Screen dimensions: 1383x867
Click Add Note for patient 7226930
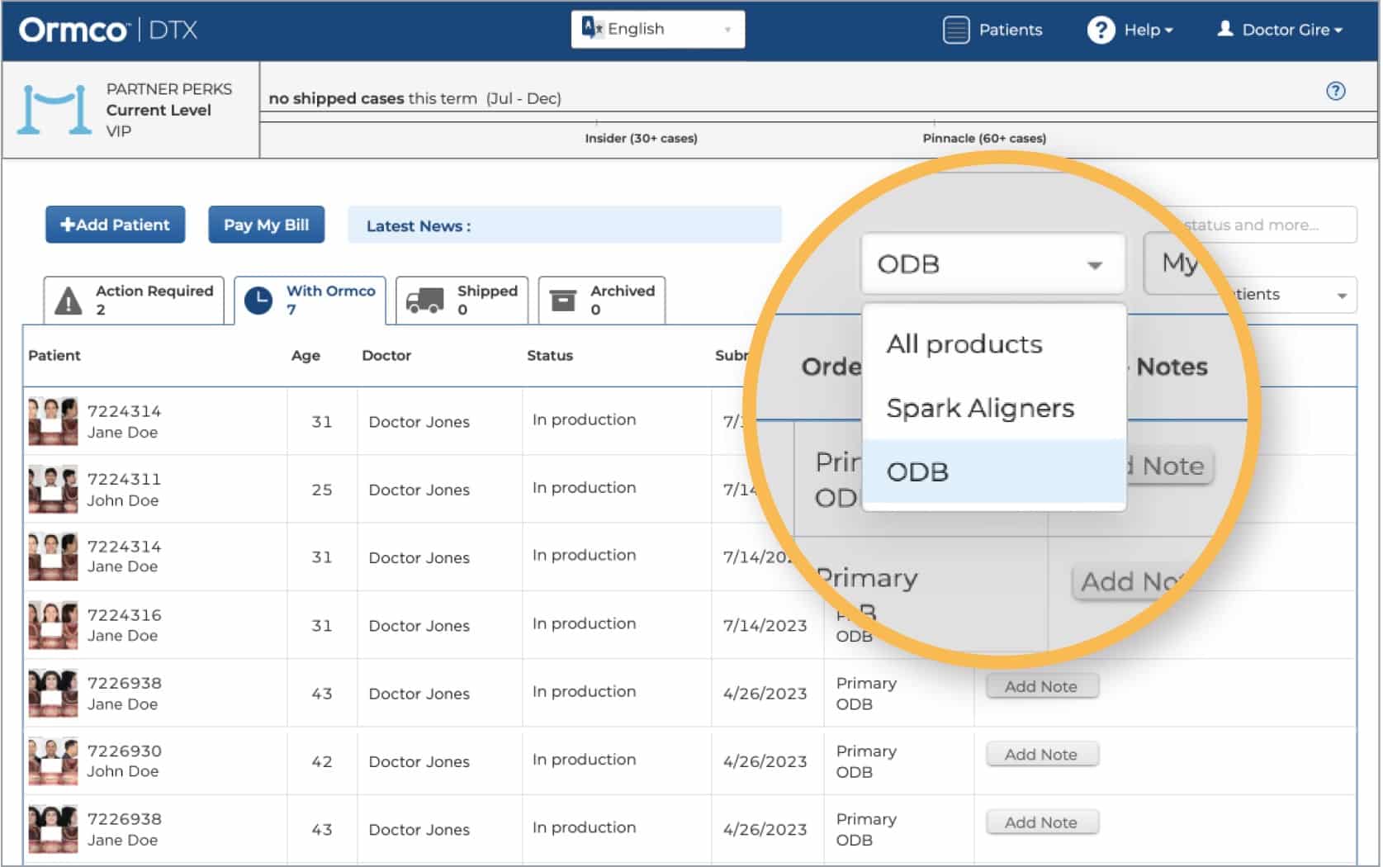point(1040,754)
